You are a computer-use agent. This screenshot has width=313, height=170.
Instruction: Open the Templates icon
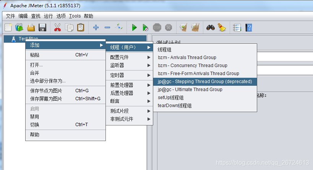tap(19, 27)
